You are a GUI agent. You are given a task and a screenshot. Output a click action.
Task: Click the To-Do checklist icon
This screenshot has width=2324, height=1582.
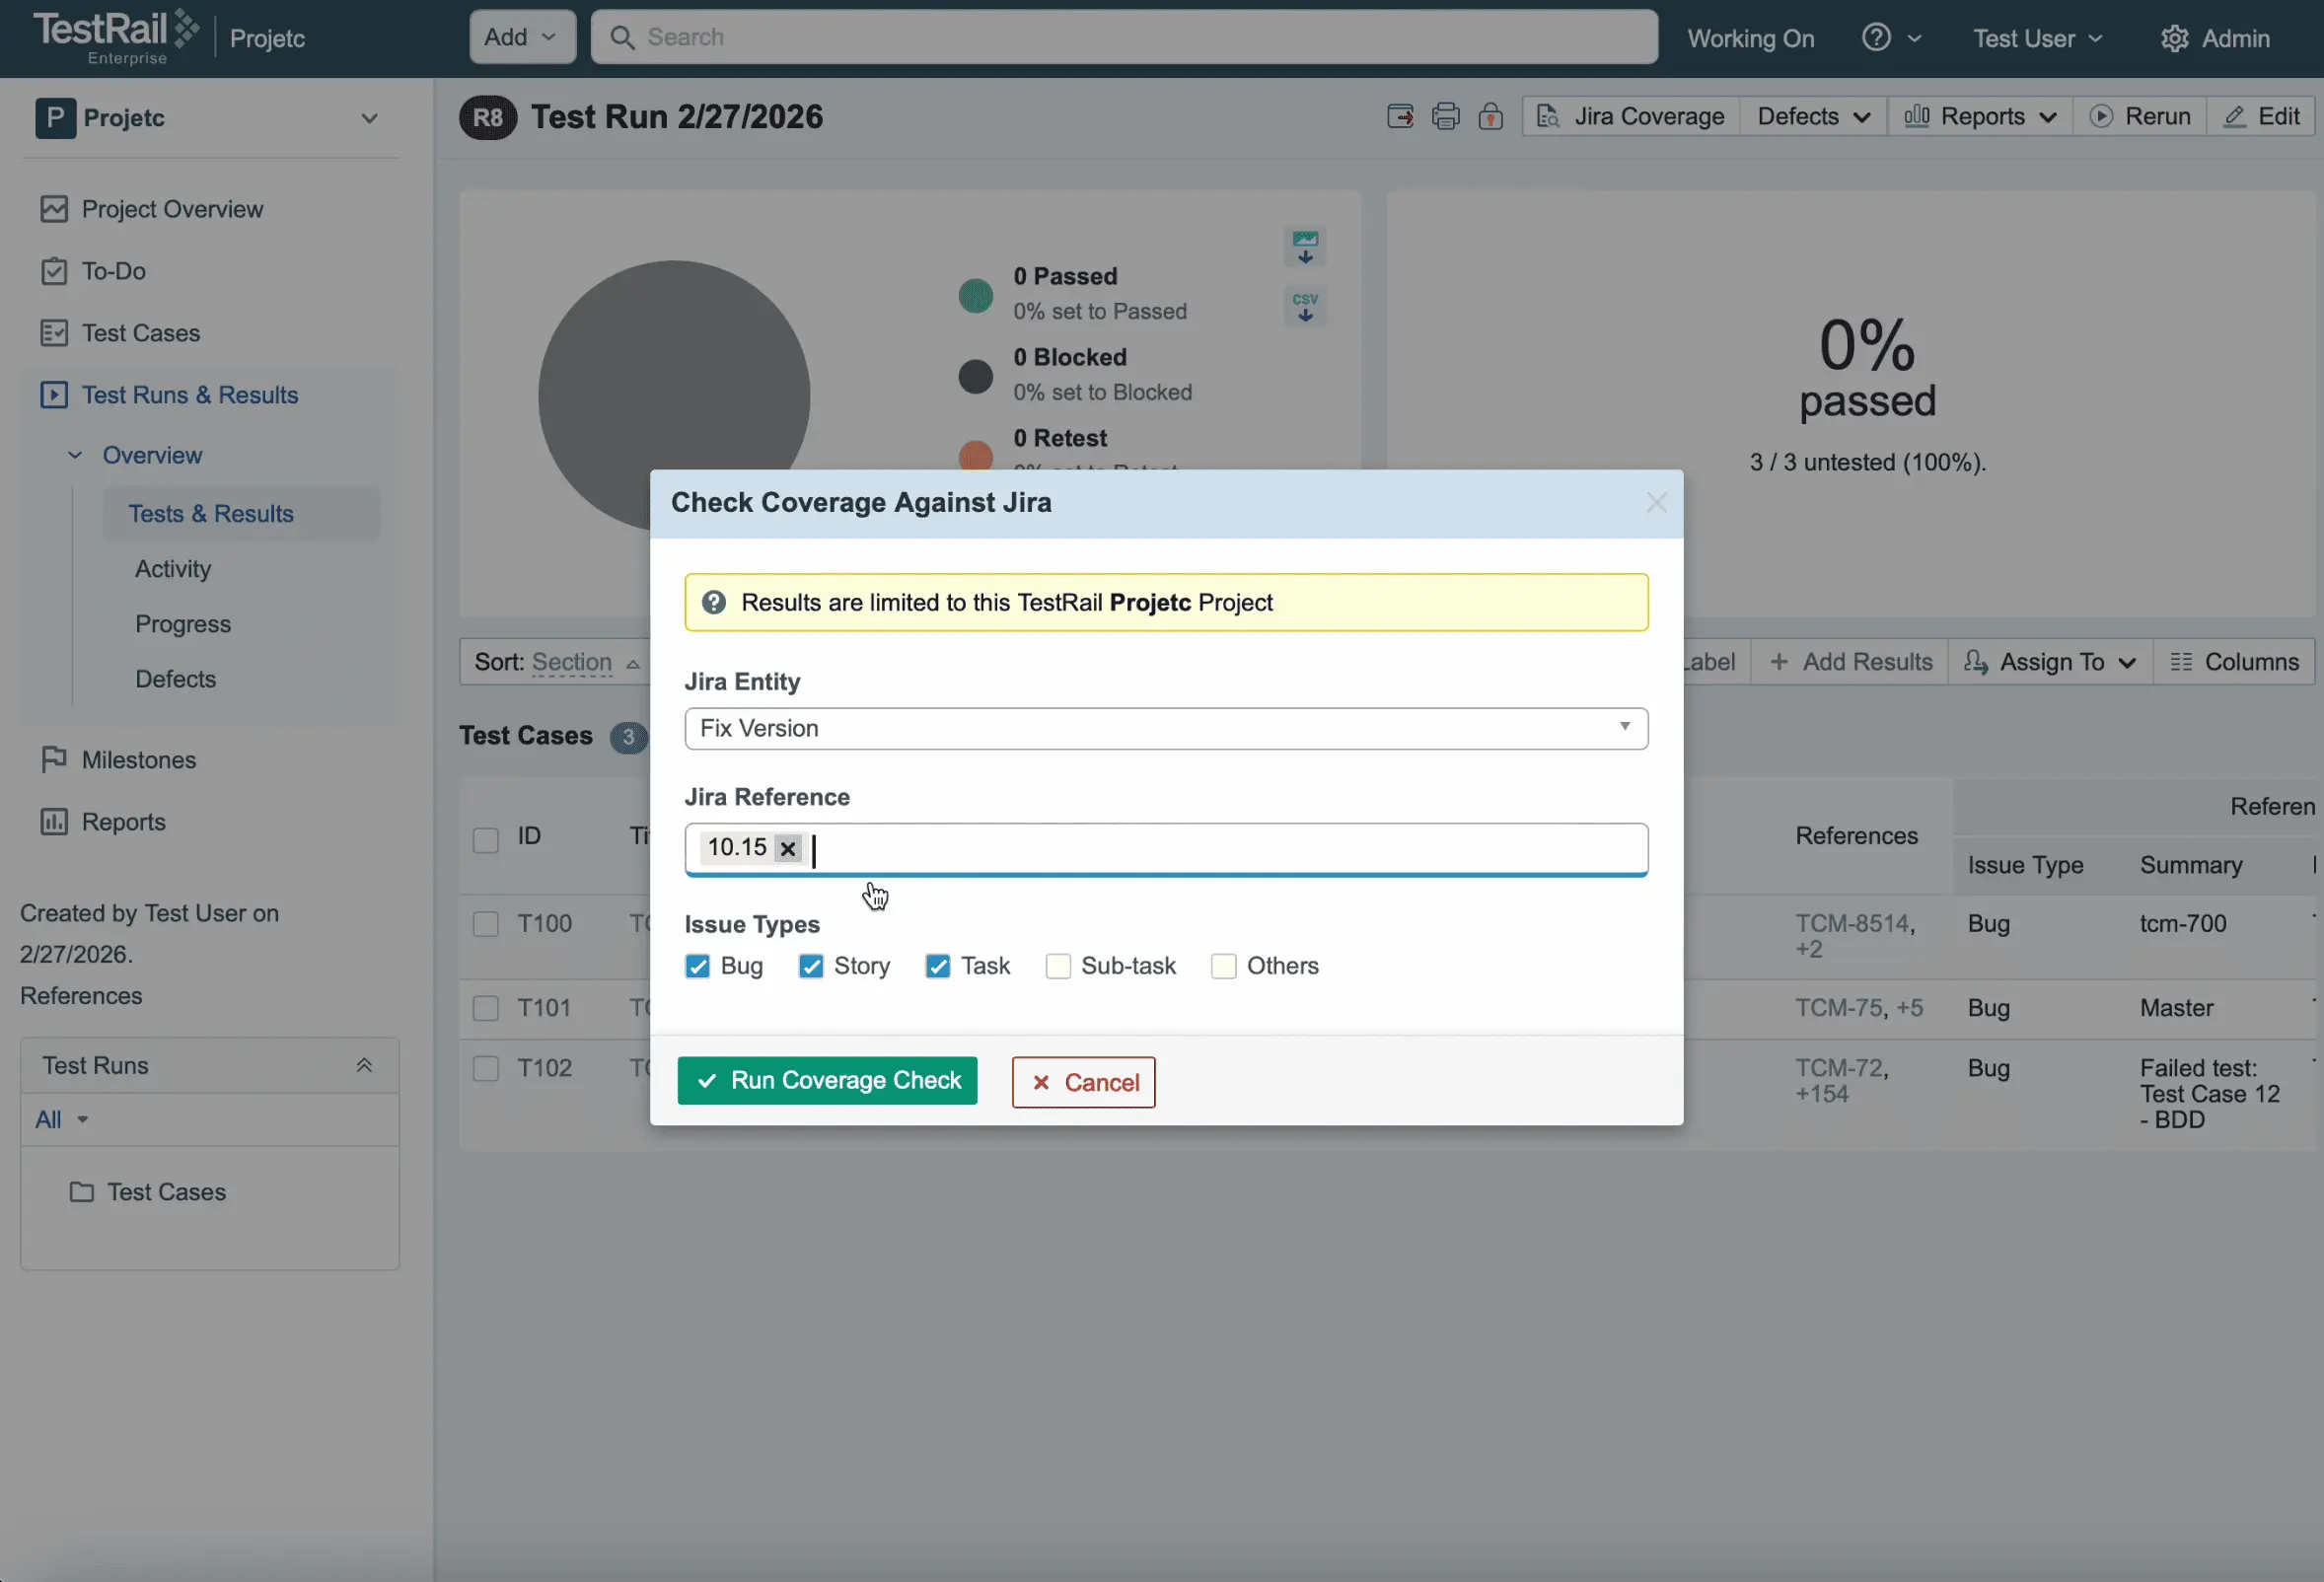(x=54, y=271)
